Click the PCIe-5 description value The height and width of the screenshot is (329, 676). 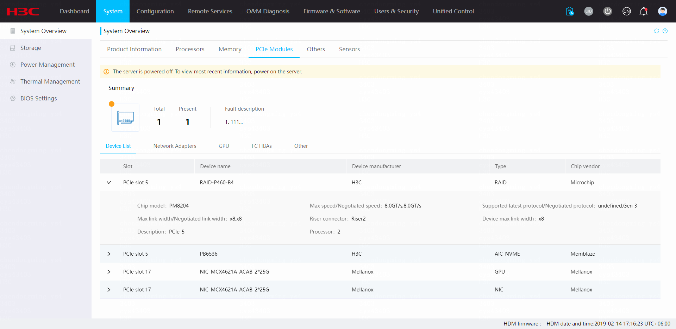177,232
